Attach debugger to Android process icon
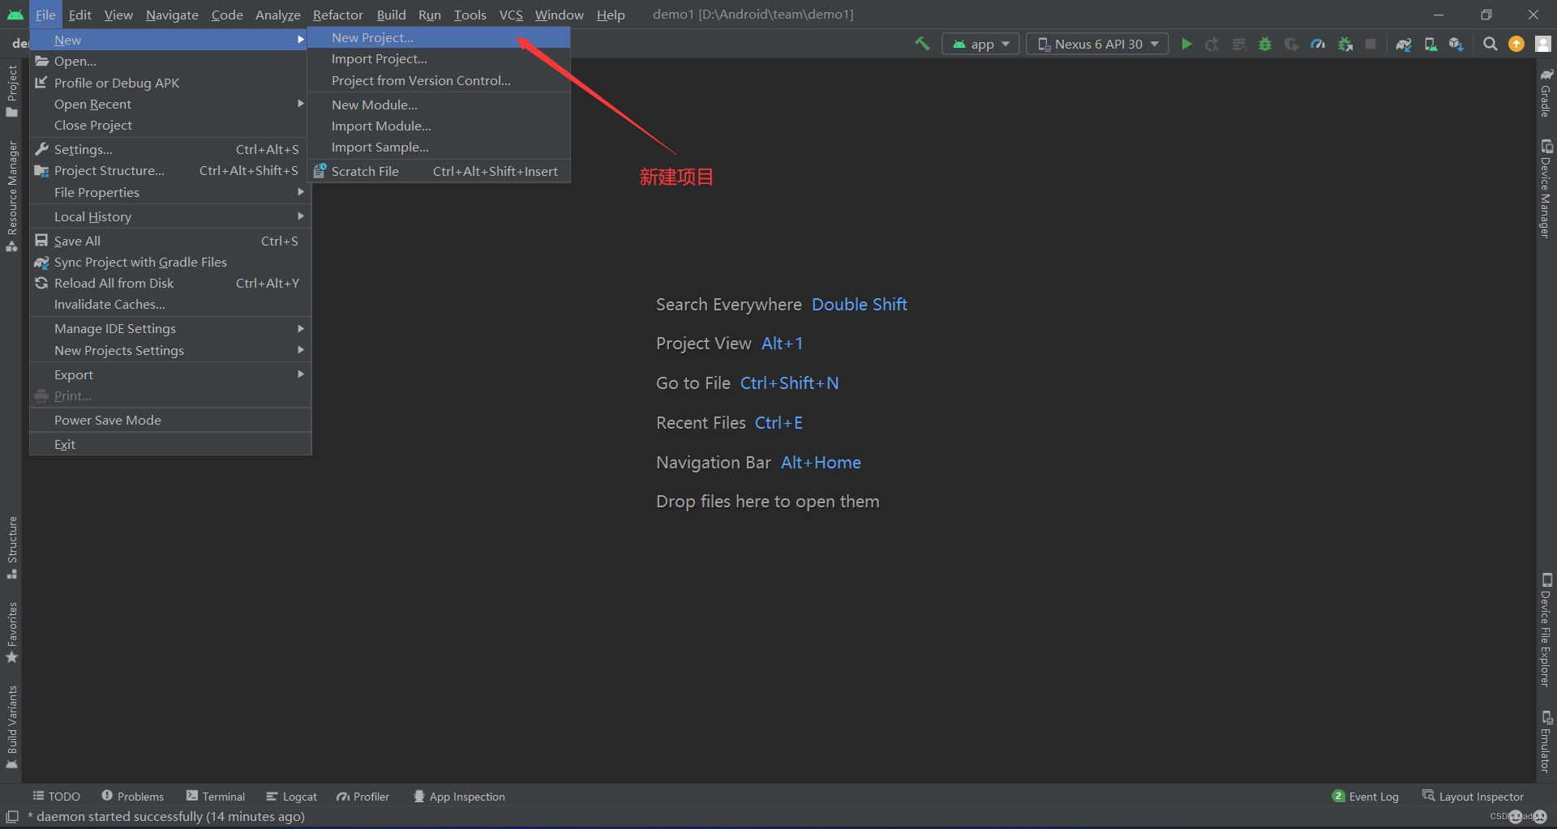Screen dimensions: 1557x829 pyautogui.click(x=1345, y=44)
